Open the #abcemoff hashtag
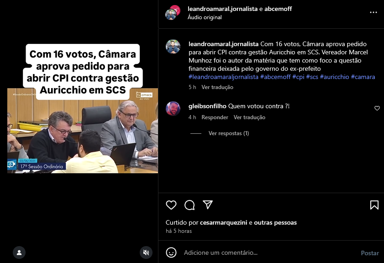This screenshot has height=263, width=384. [x=275, y=77]
